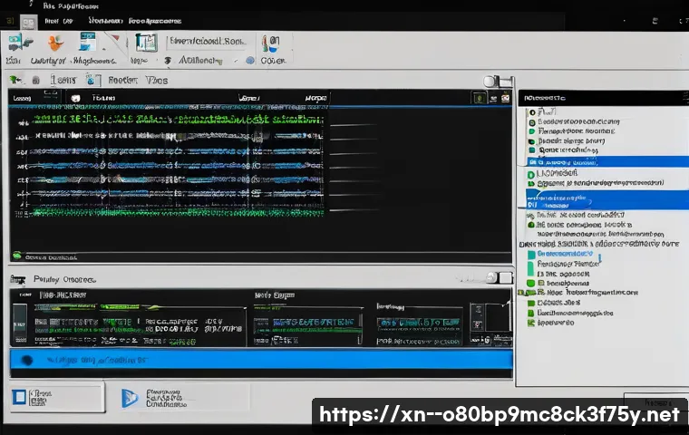
Task: Click the blue padlock icon in secondary toolbar
Action: click(91, 80)
